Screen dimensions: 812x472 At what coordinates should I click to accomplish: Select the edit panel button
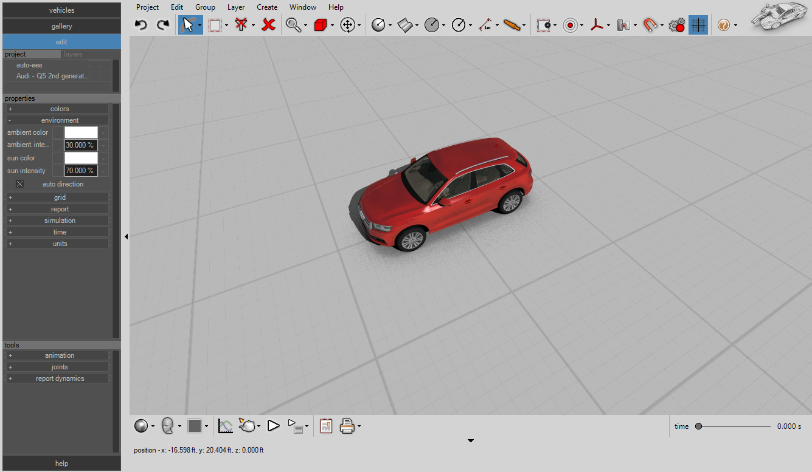(x=61, y=42)
